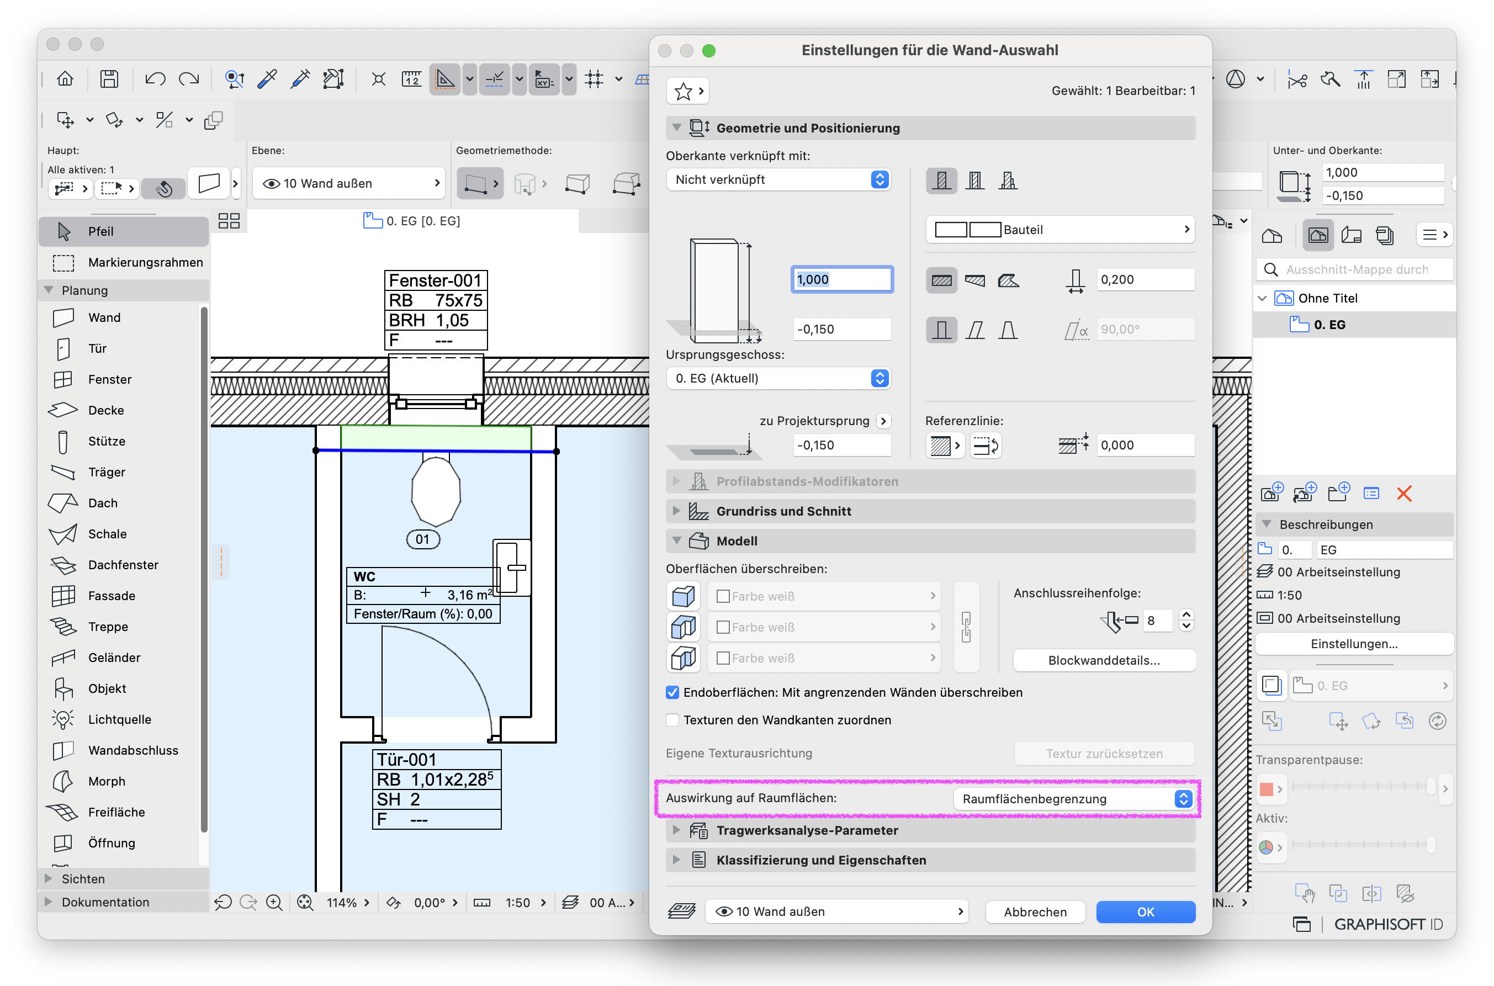
Task: Expand the Sichten toolbox group
Action: (x=48, y=878)
